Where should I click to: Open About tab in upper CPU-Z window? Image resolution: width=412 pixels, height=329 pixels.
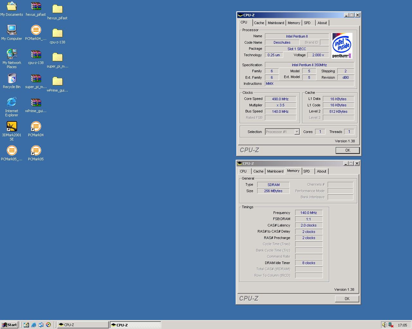[x=322, y=23]
